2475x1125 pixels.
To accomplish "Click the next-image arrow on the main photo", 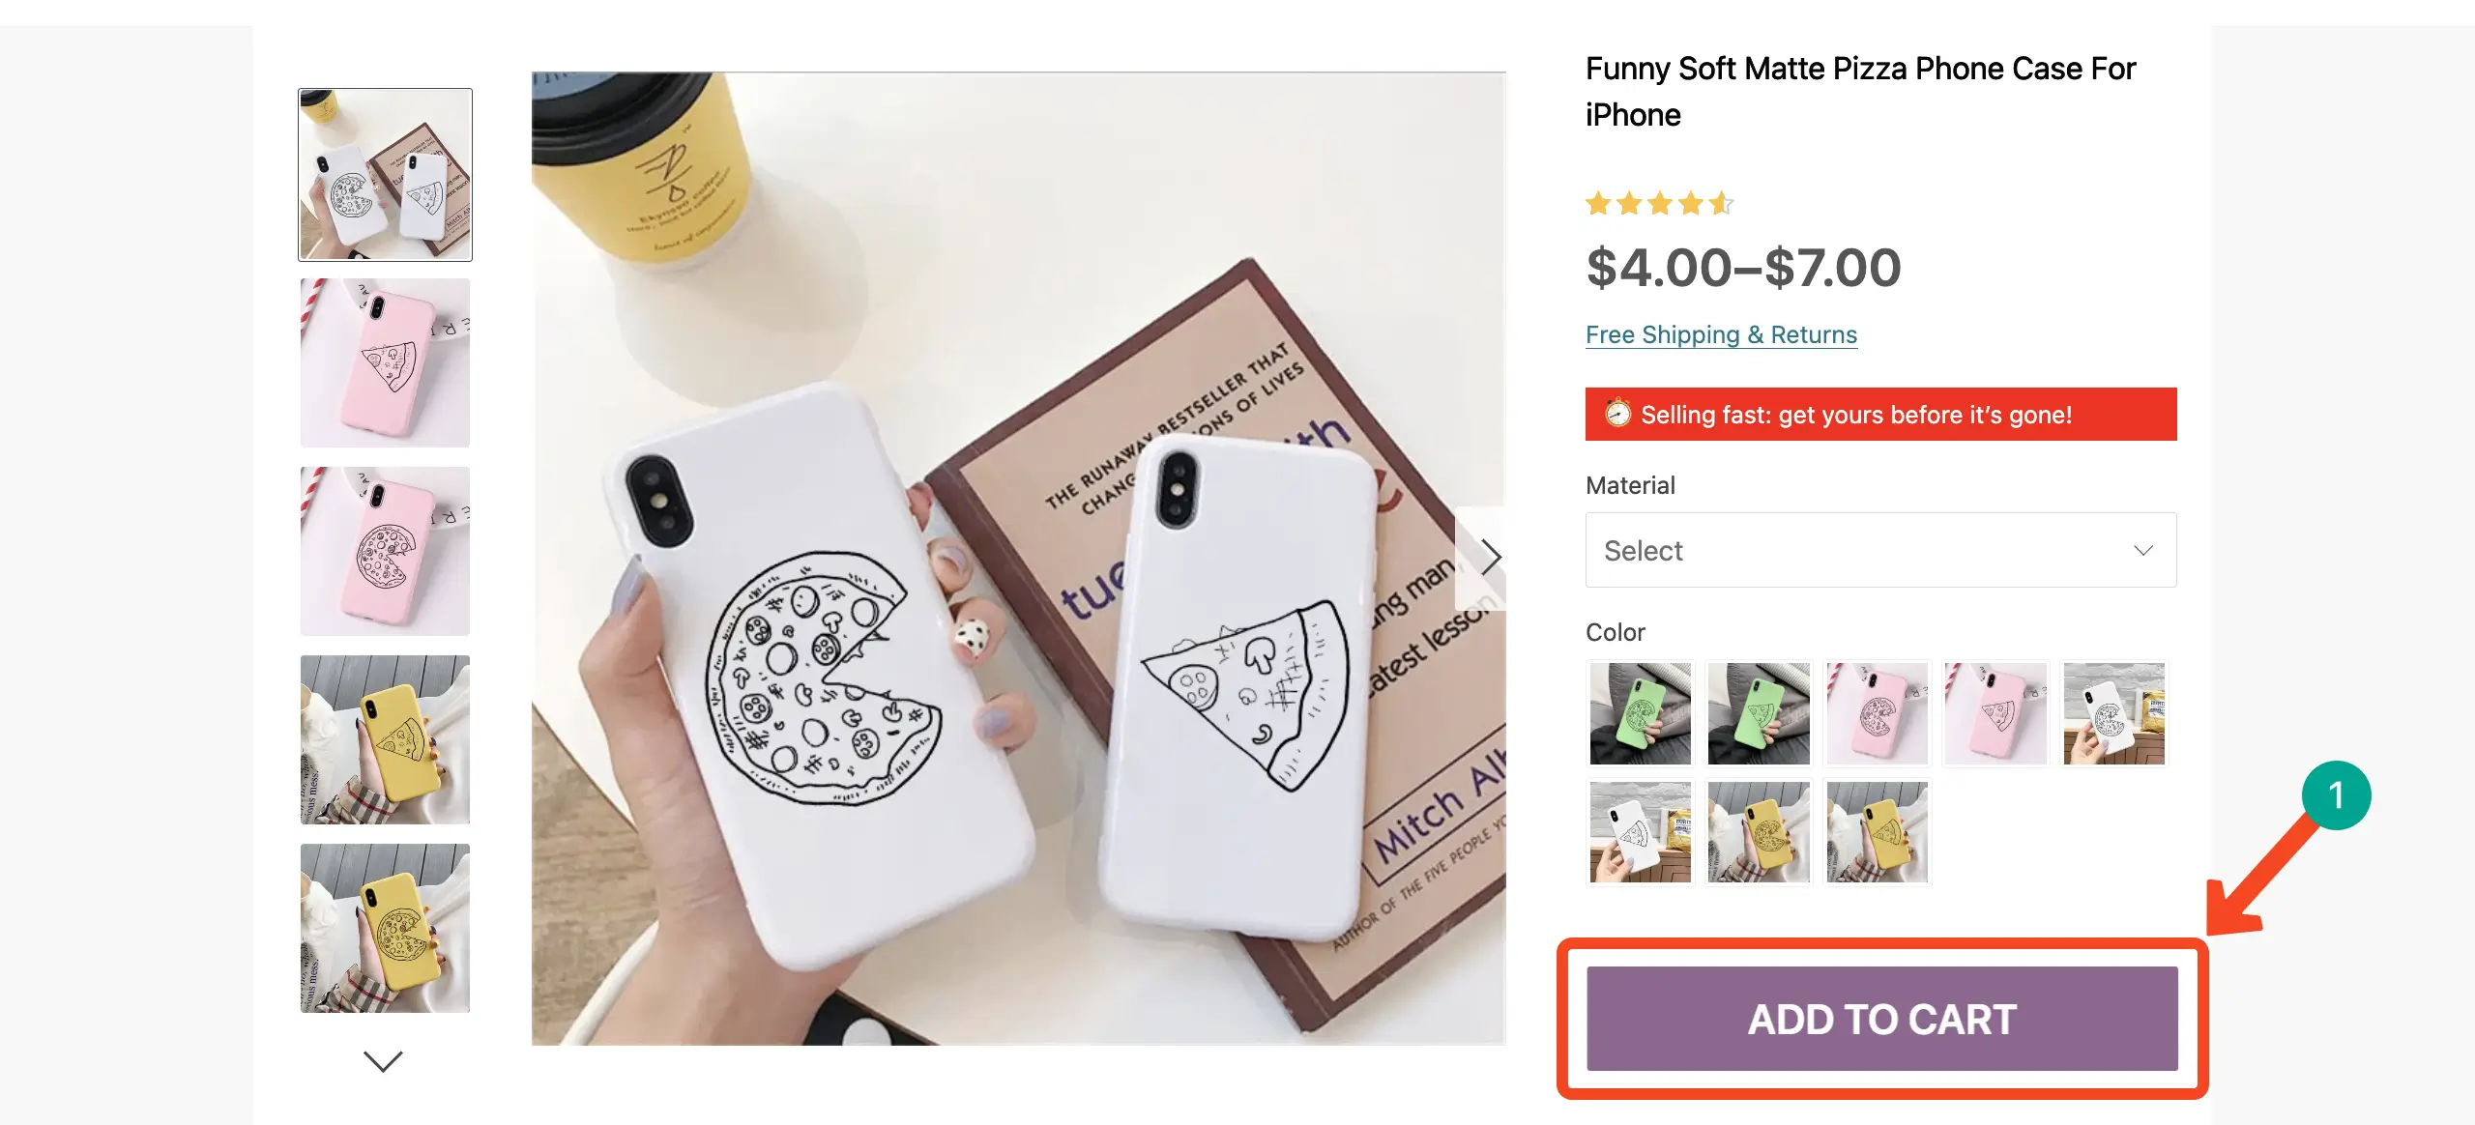I will tap(1489, 557).
